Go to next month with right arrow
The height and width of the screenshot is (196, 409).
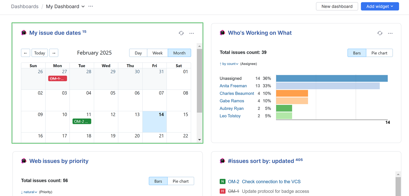pos(54,53)
